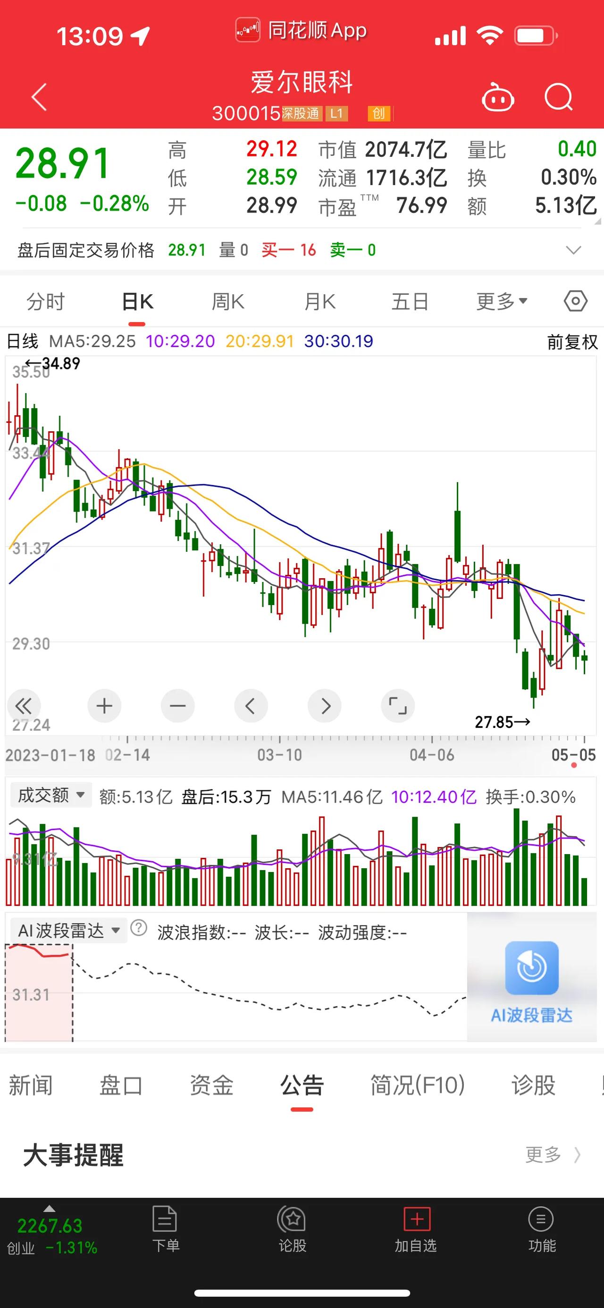Expand quote details corner triangle near 额

click(597, 222)
